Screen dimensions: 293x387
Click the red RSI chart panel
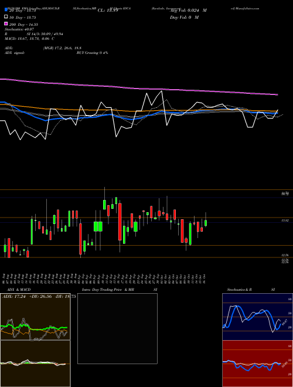[257, 364]
